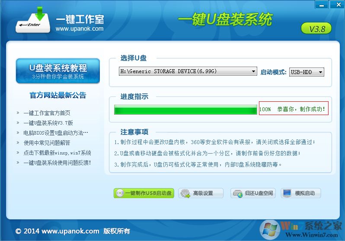
Task: Open 电脑BIOS设置U盘启动方法 link
Action: (56, 133)
